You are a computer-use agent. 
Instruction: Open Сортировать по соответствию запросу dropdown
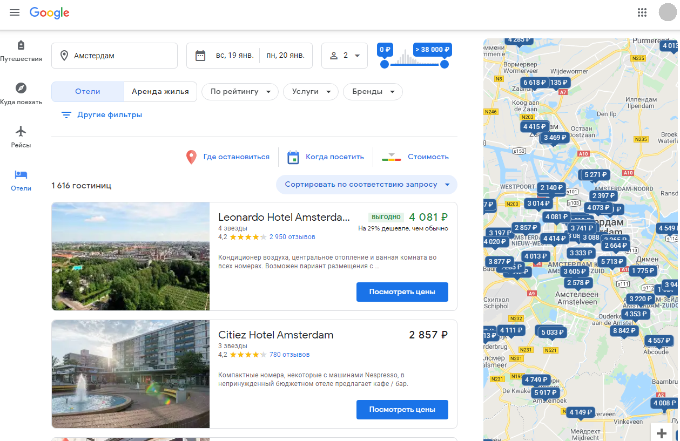pos(367,185)
